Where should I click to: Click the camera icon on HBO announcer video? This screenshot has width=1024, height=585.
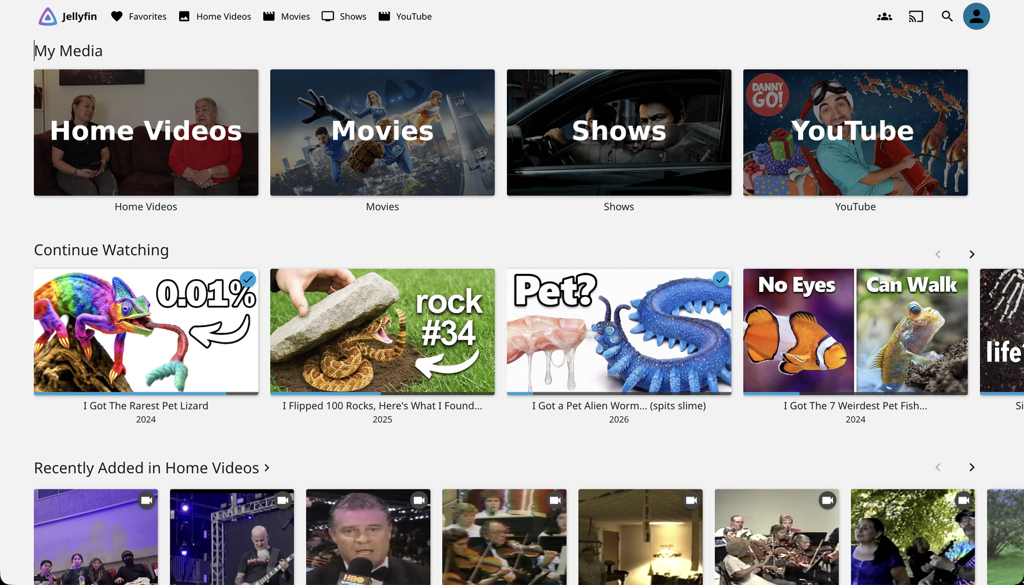419,501
